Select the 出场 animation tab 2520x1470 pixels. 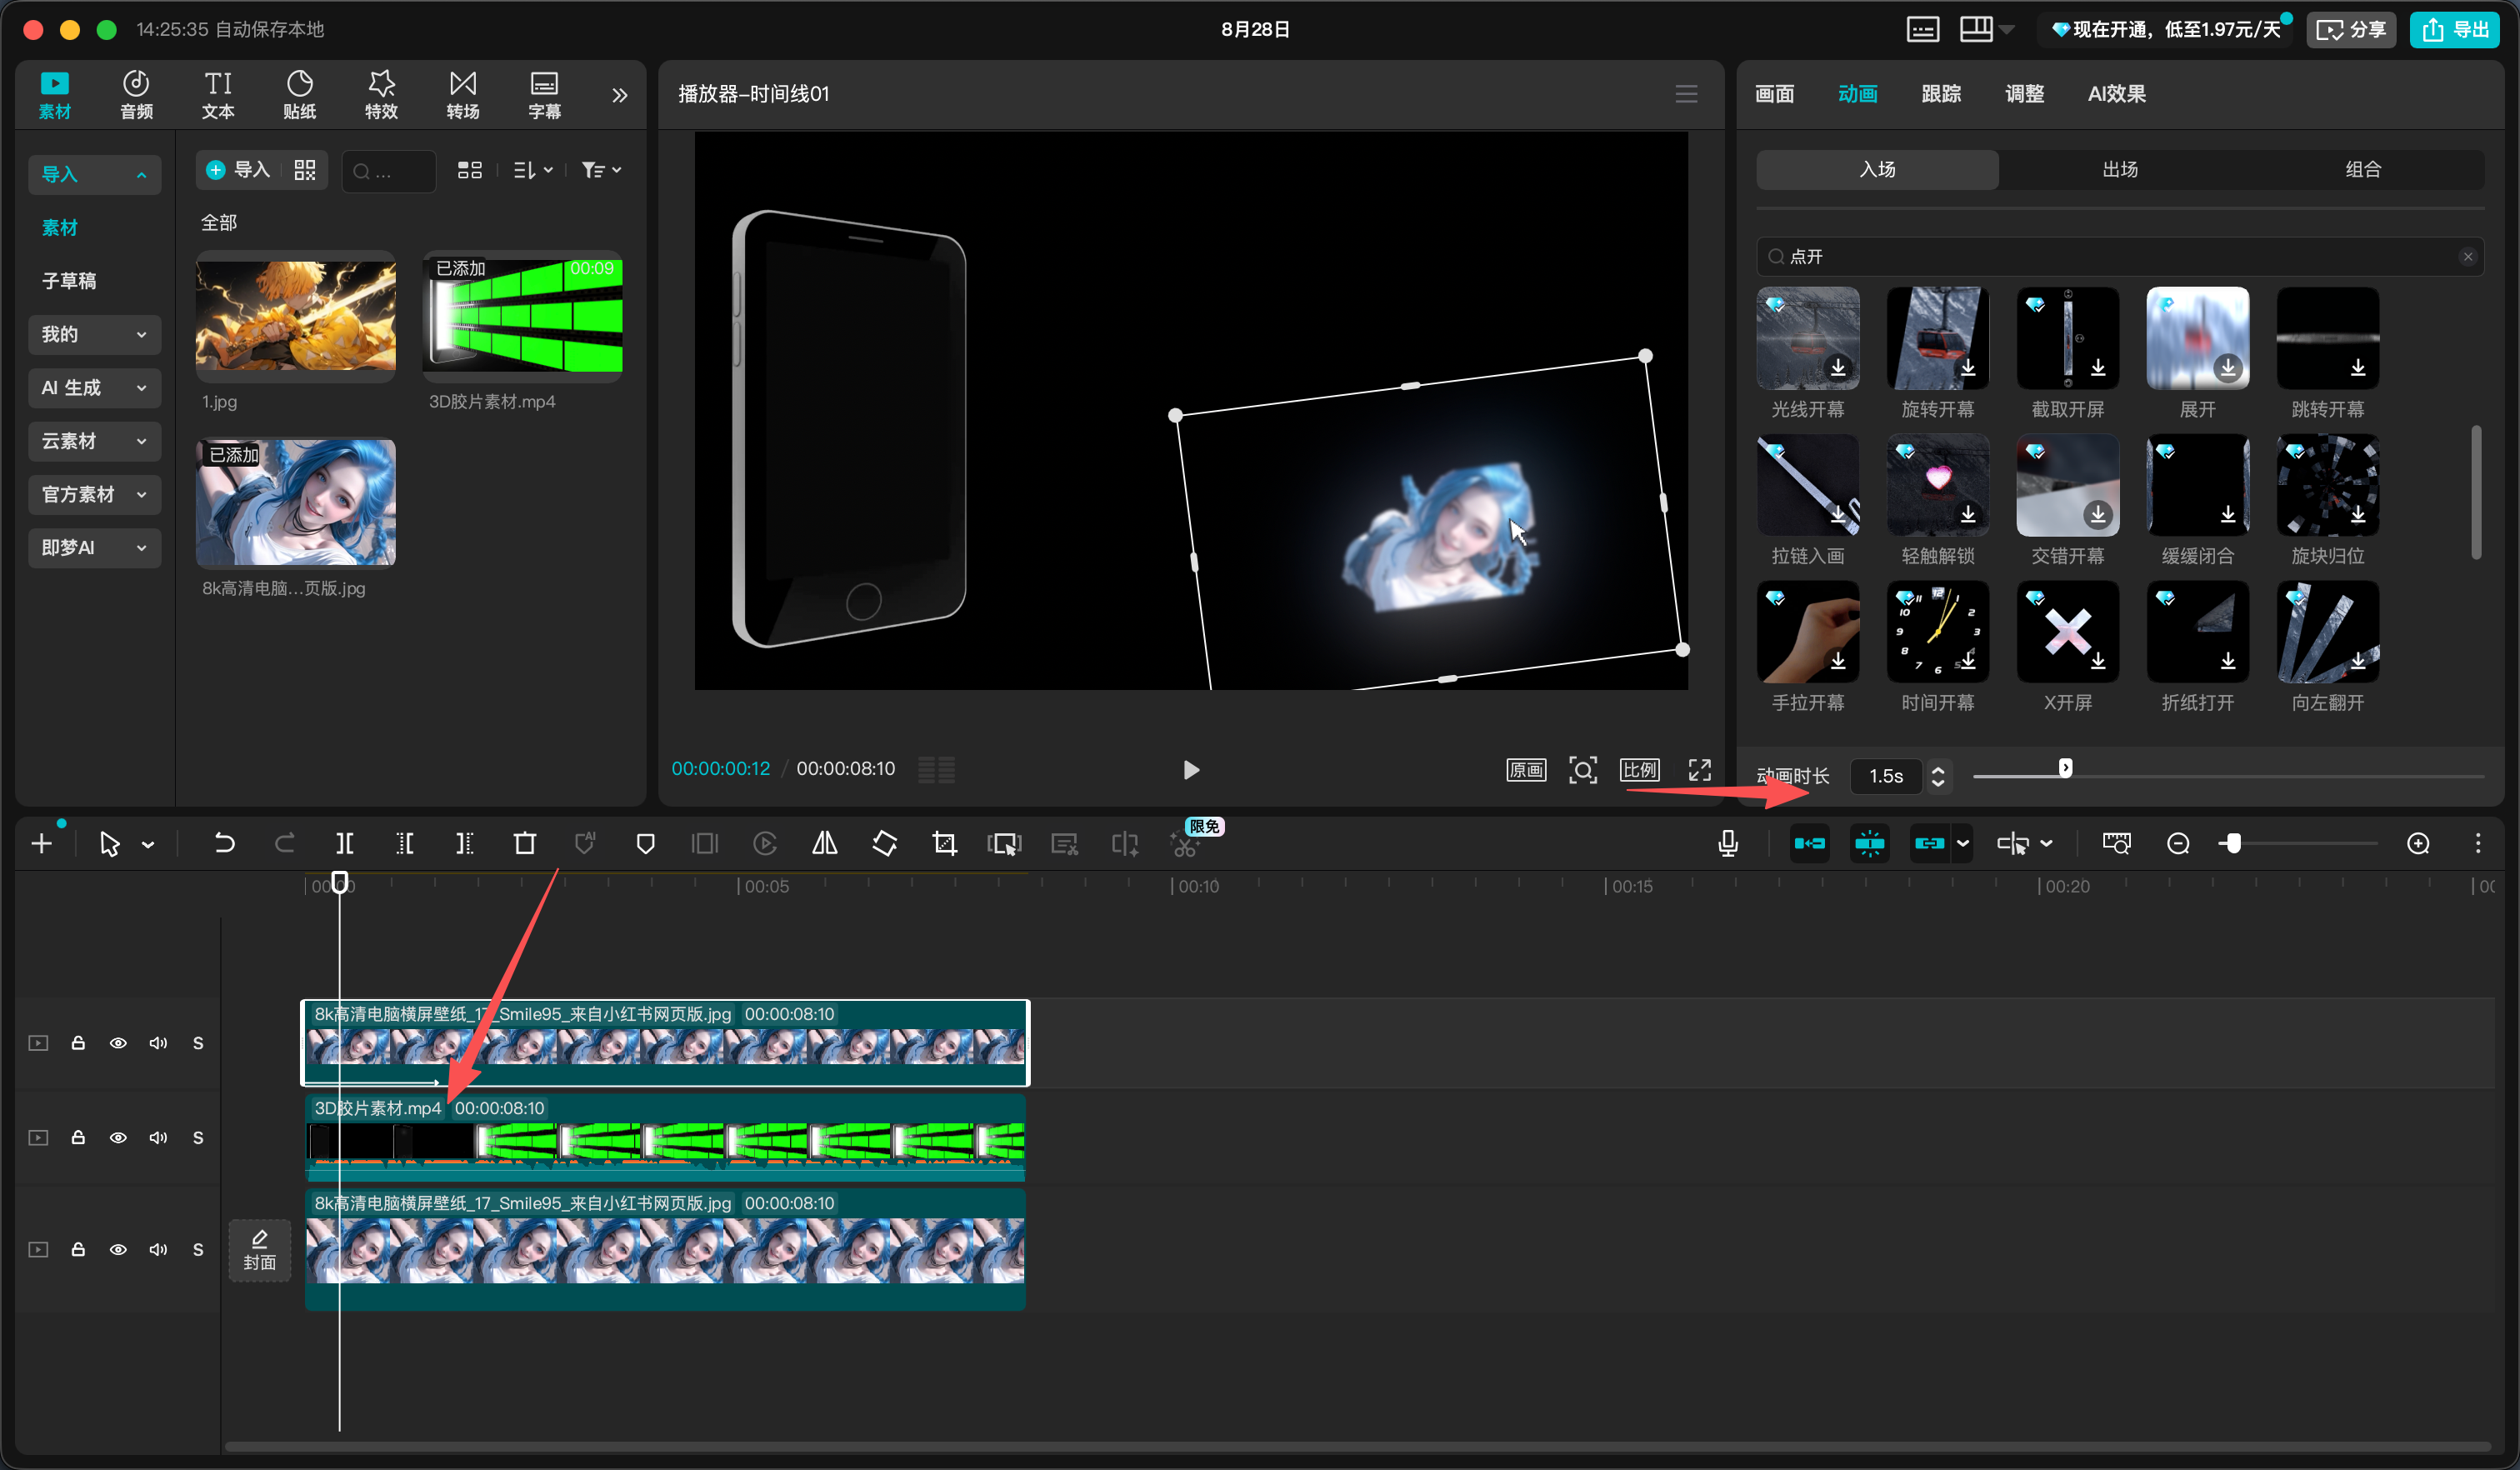tap(2120, 169)
